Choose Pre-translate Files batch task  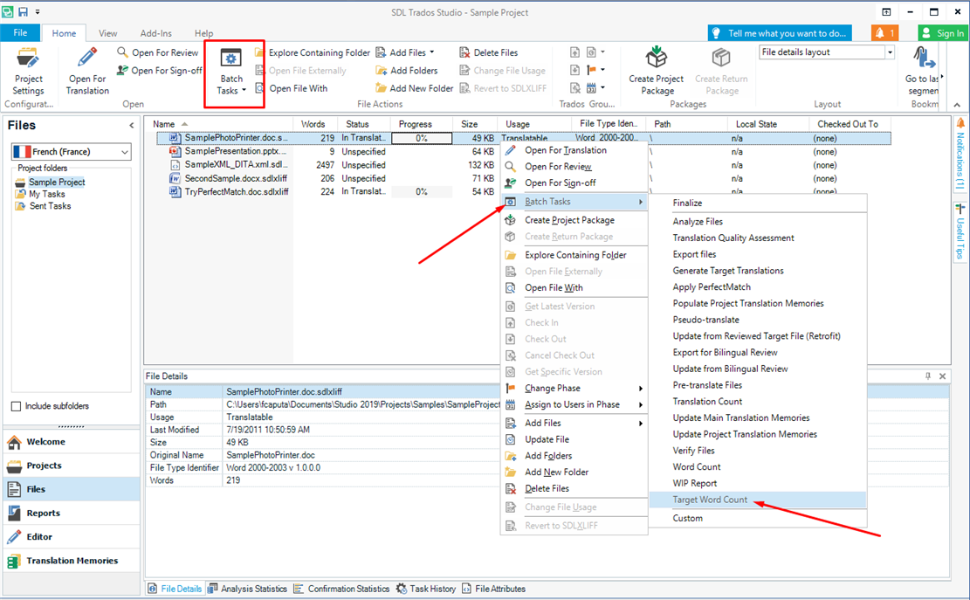coord(758,385)
